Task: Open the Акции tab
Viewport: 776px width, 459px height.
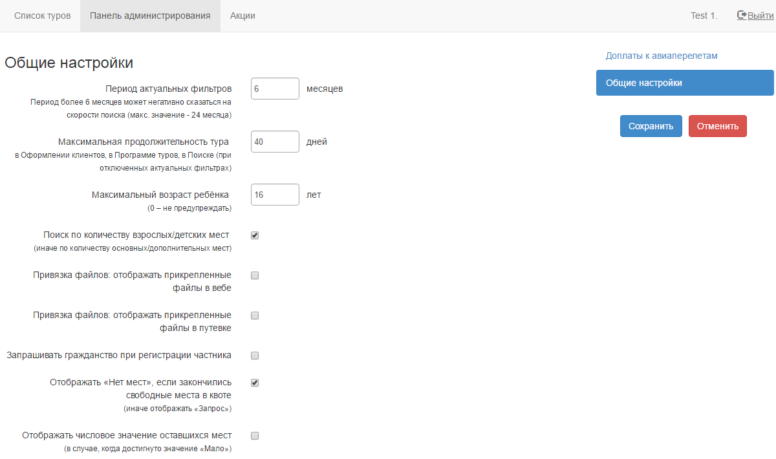Action: click(x=242, y=16)
